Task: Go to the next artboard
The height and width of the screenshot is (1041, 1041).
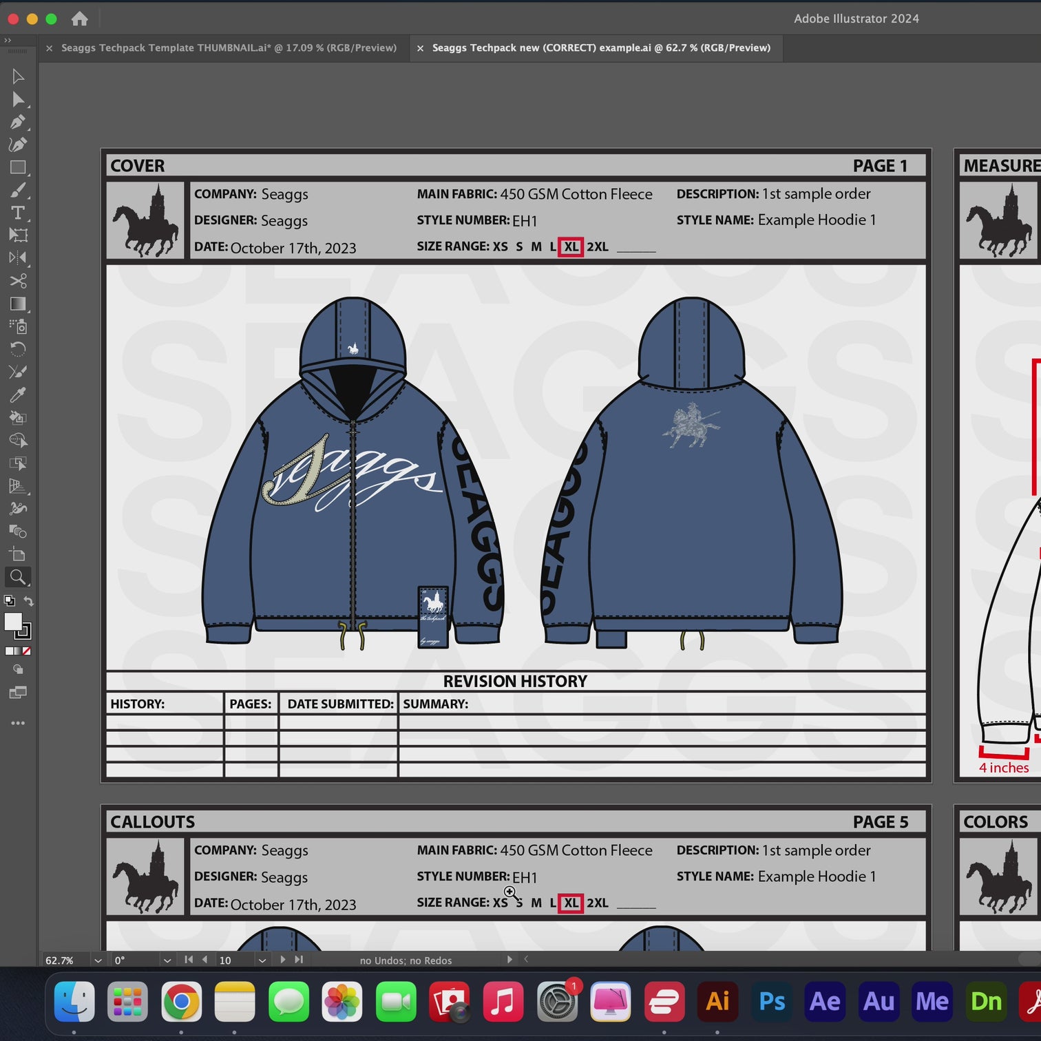Action: (x=284, y=960)
